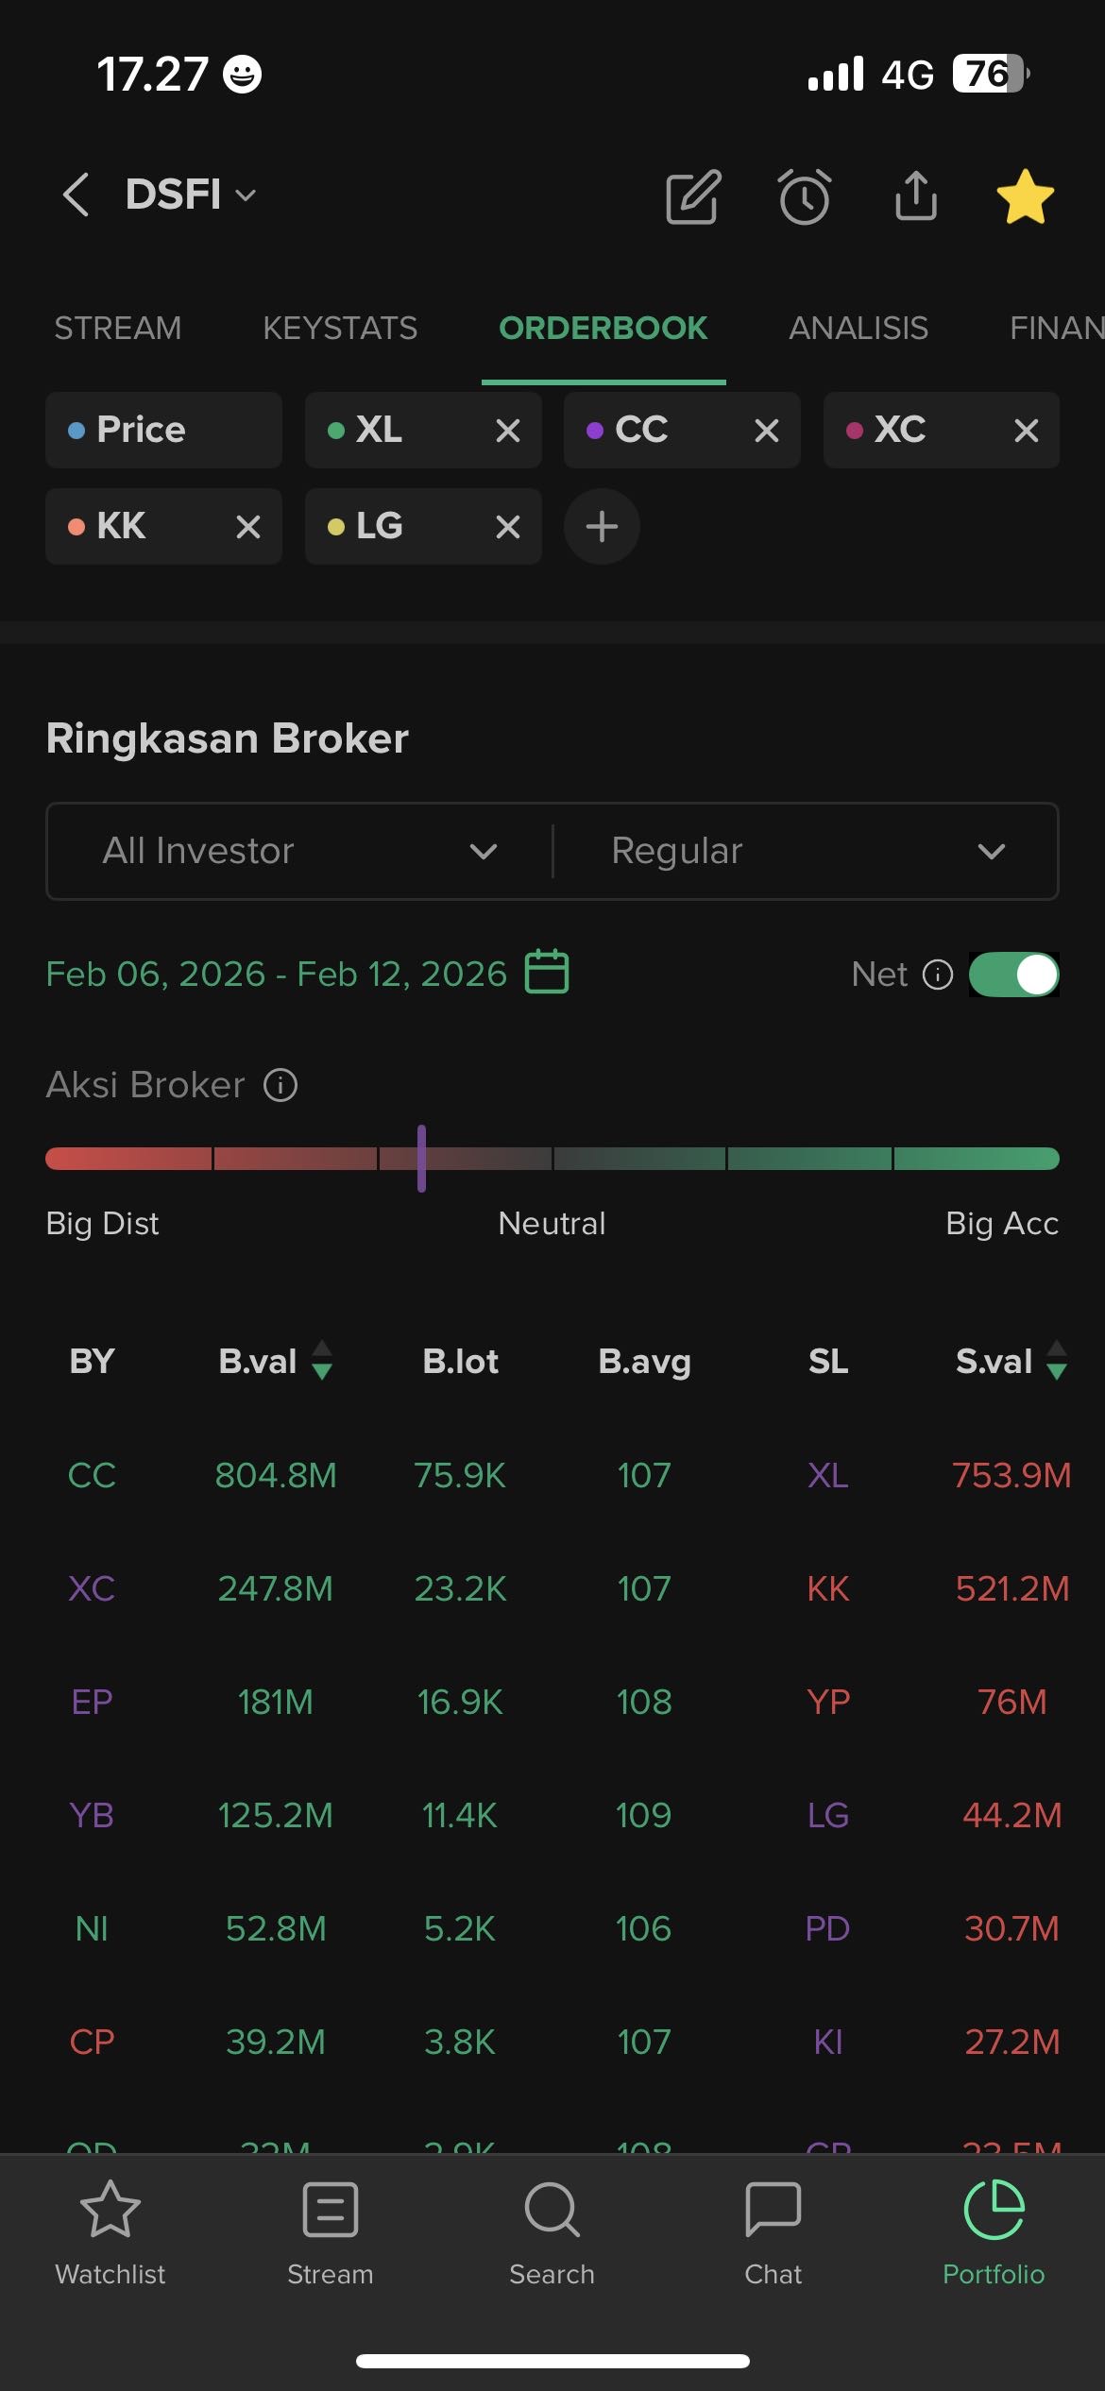Click the Aksi Broker gradient bar marker
This screenshot has width=1105, height=2391.
(x=421, y=1158)
